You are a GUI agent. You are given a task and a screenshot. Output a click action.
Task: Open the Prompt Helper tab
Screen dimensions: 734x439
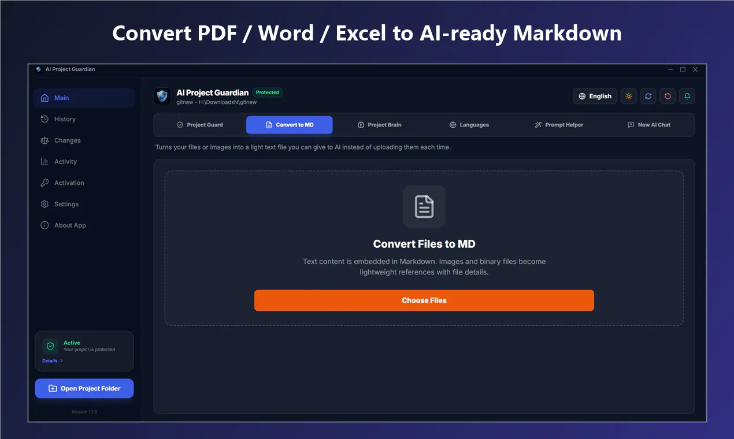tap(559, 125)
